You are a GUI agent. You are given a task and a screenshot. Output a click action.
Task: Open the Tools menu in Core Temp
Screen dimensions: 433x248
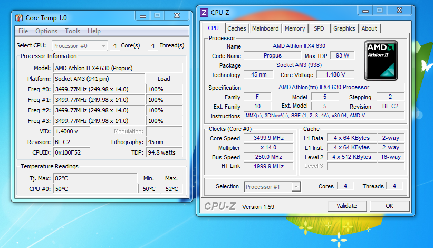pyautogui.click(x=73, y=31)
